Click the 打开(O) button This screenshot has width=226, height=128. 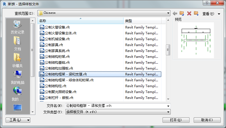coord(176,120)
